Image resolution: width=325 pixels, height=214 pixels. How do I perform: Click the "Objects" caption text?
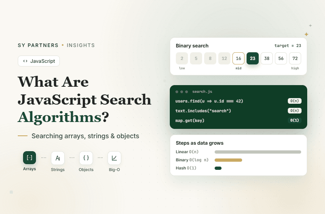point(86,169)
